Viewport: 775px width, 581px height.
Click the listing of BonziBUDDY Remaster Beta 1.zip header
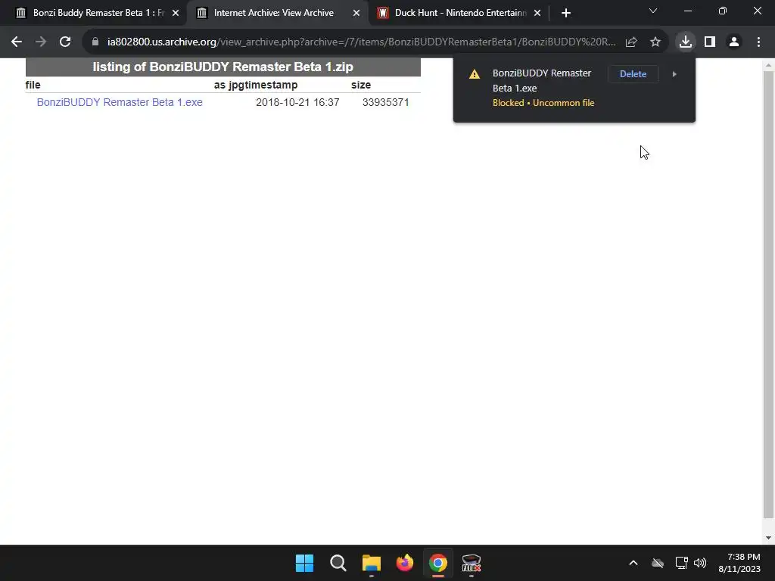pyautogui.click(x=223, y=67)
